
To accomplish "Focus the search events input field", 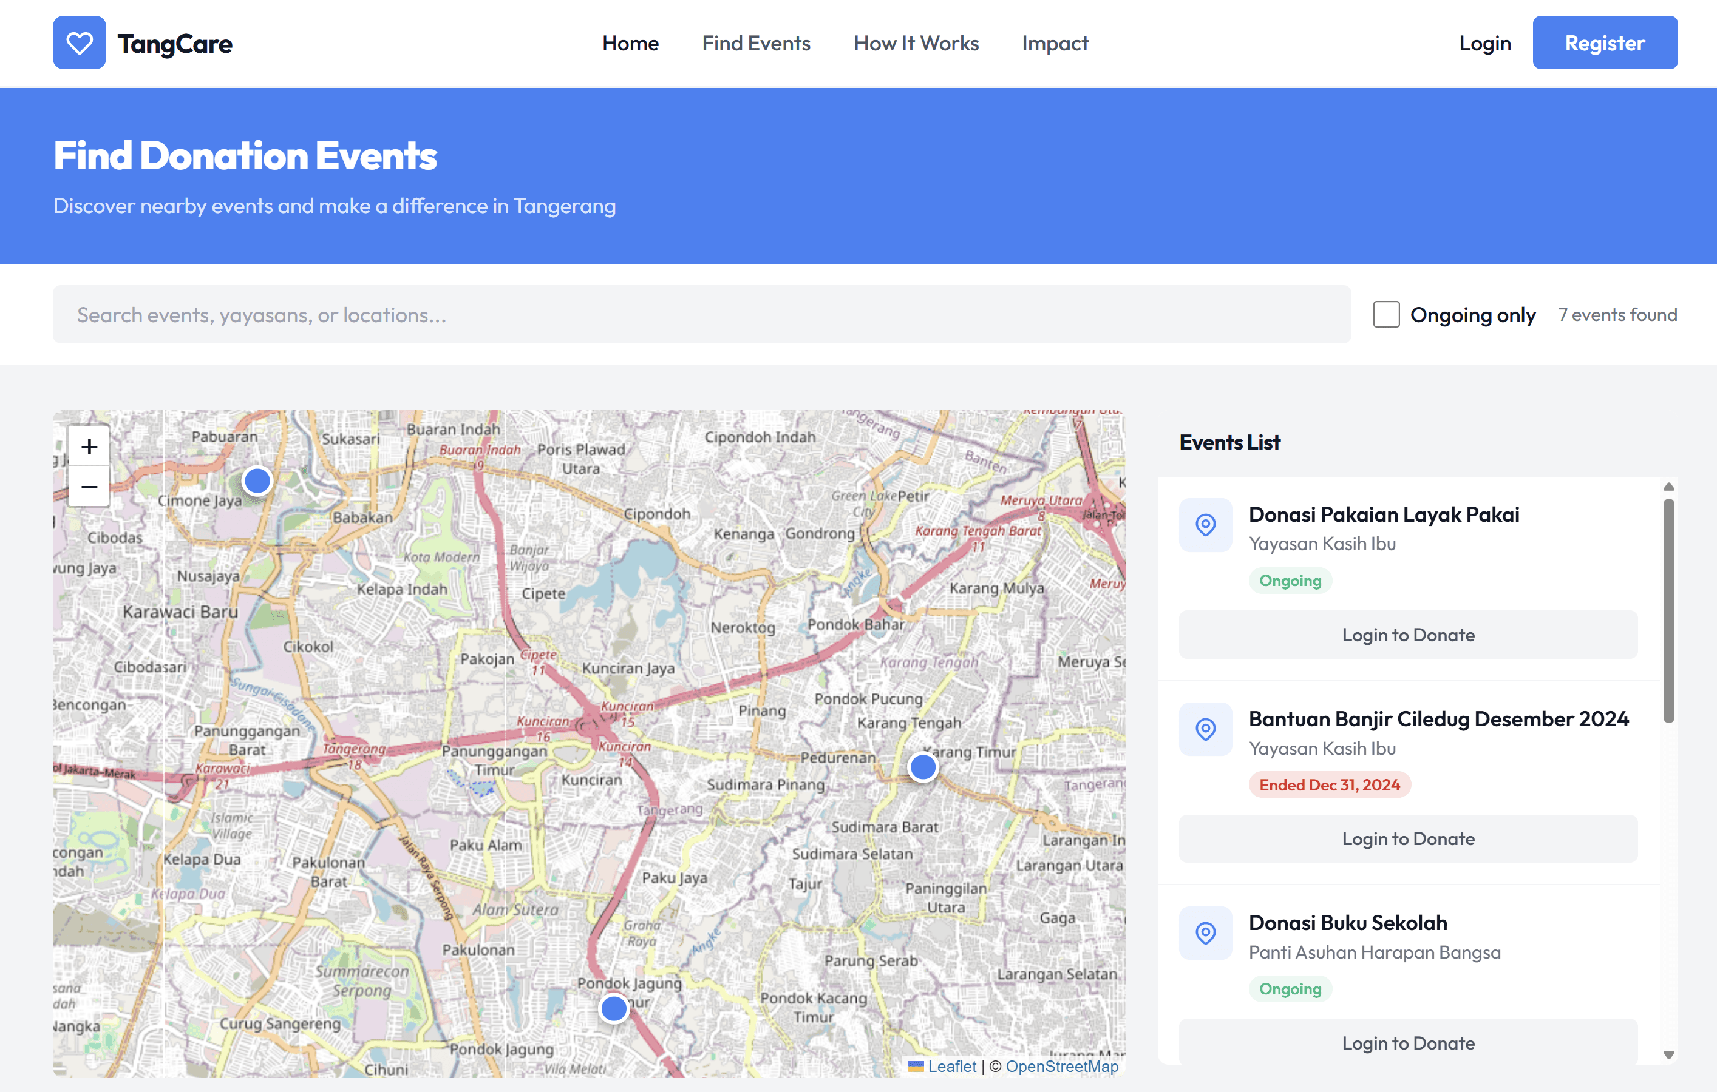I will click(702, 315).
